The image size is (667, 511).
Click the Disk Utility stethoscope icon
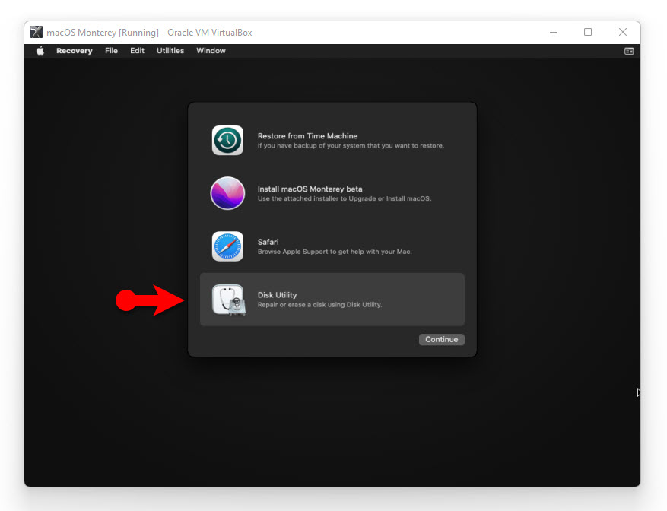coord(229,300)
